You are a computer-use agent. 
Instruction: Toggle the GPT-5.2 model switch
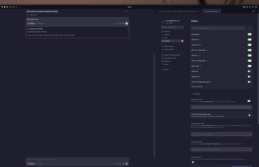(x=249, y=55)
